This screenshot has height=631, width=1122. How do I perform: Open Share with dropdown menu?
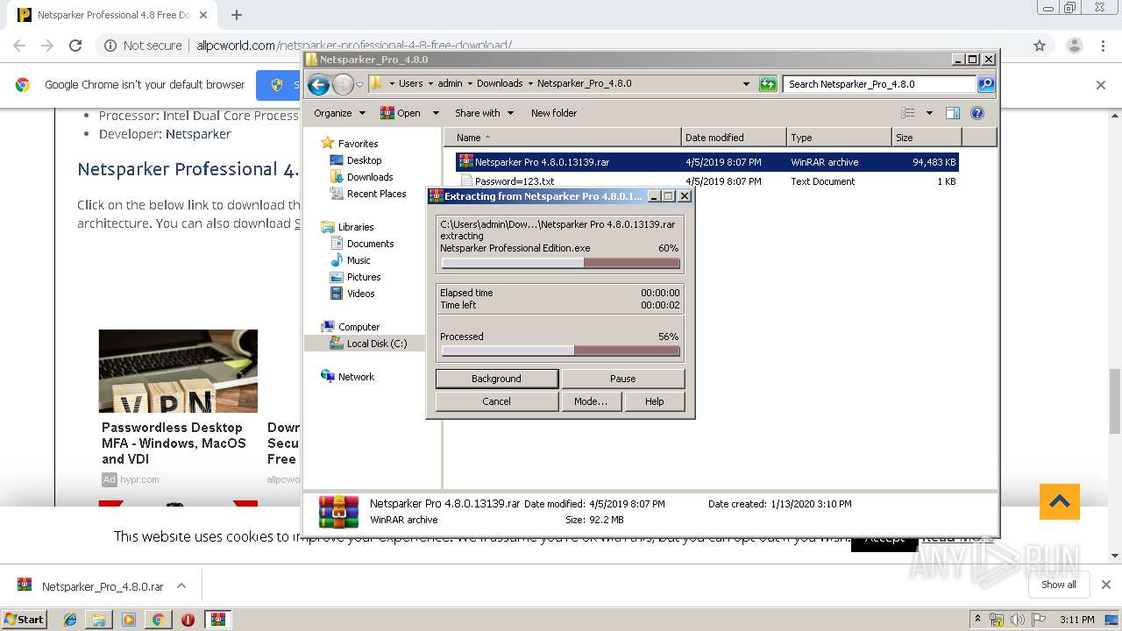(484, 113)
